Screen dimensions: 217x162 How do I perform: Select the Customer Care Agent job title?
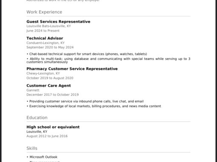(49, 86)
